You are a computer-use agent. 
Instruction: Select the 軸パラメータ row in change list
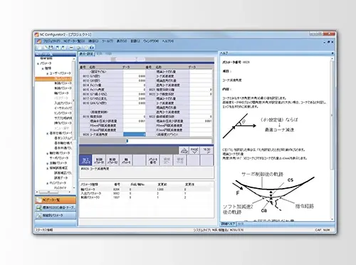pos(145,189)
